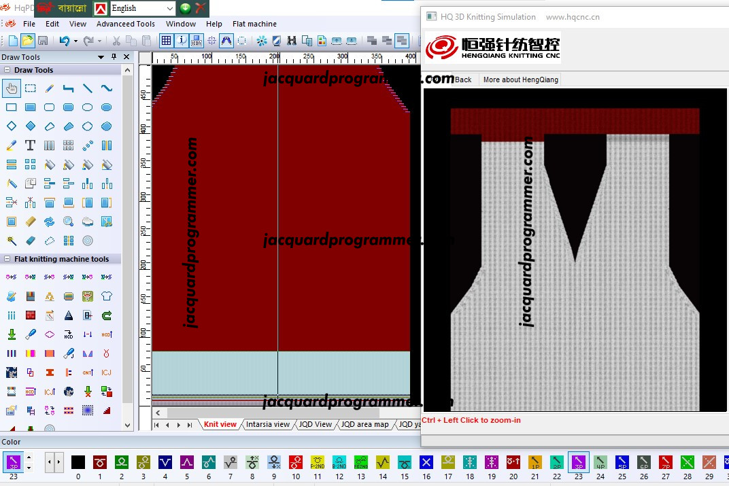Click the Open folder toolbar icon
729x486 pixels.
pos(27,41)
